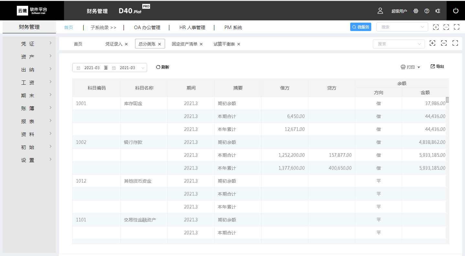465x256 pixels.
Task: Switch to the 试算平衡表 tab
Action: click(x=224, y=44)
